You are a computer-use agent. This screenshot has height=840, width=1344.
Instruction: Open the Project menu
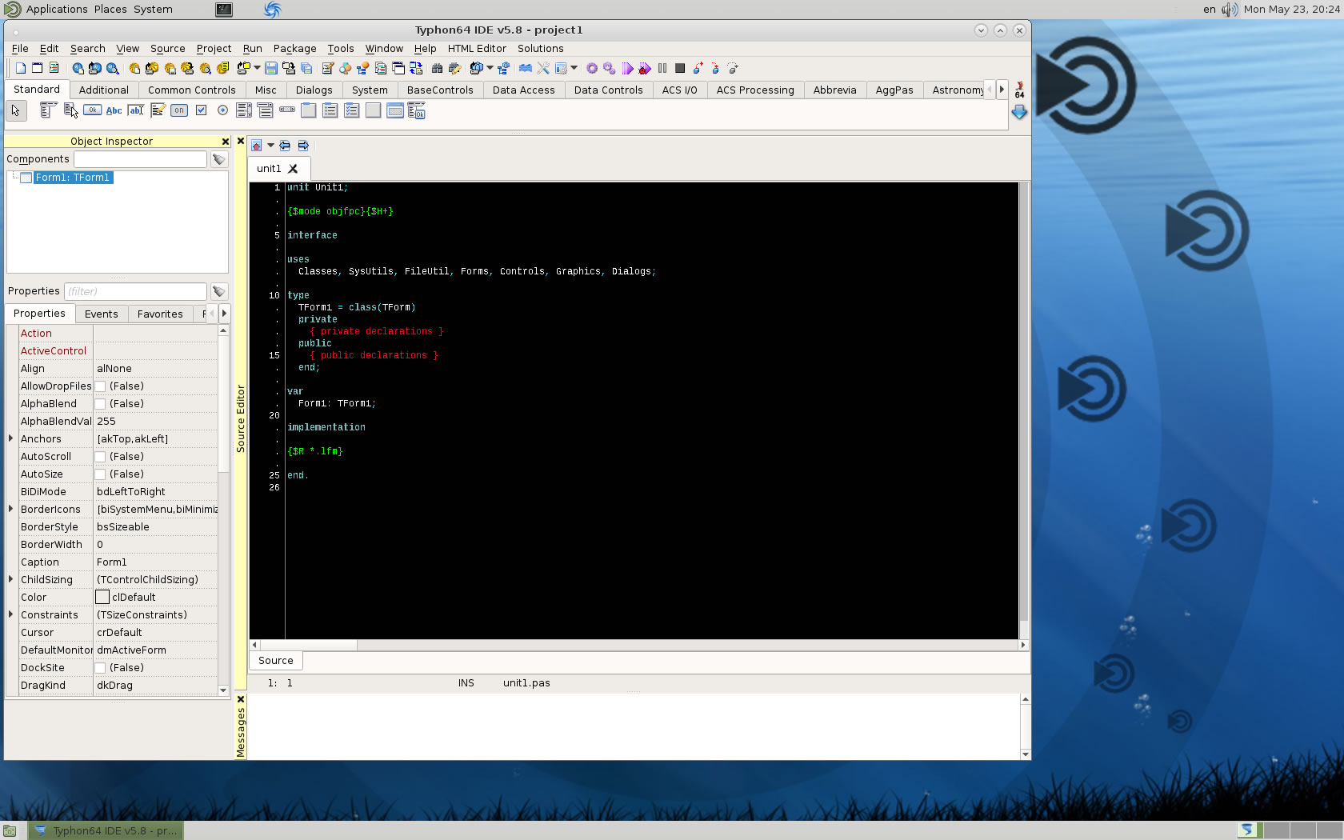(x=214, y=49)
